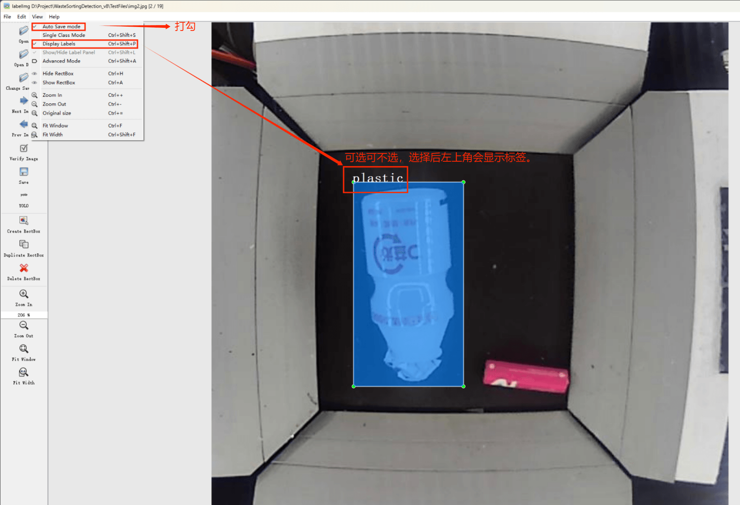Toggle Display Labels option
740x505 pixels.
coord(87,44)
